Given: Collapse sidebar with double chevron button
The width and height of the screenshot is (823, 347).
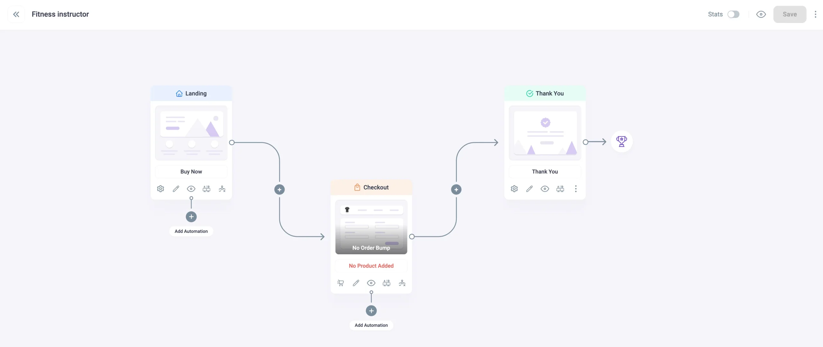Looking at the screenshot, I should 16,14.
